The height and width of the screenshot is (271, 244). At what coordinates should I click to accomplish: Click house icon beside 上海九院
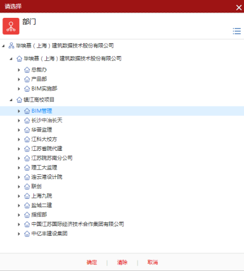(x=27, y=196)
